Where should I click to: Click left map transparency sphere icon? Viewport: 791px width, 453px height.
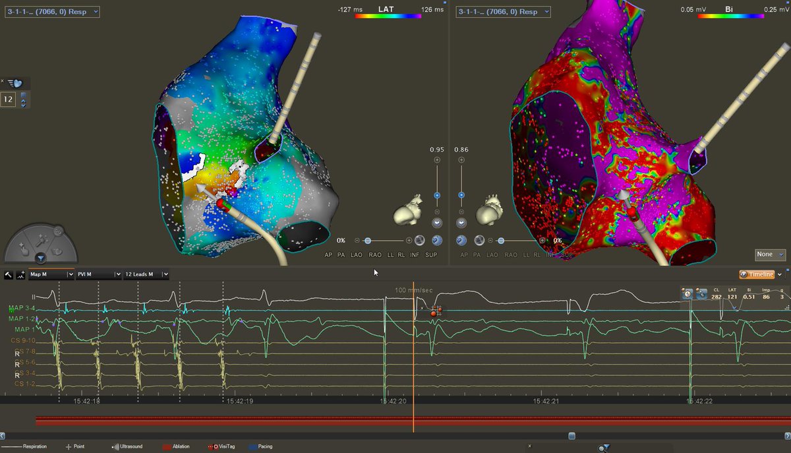pyautogui.click(x=419, y=241)
